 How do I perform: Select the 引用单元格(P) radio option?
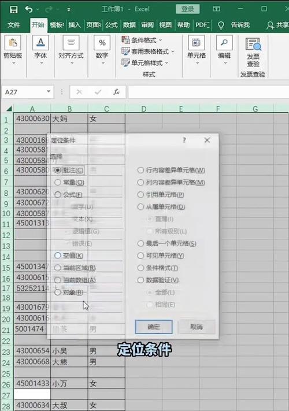click(161, 195)
